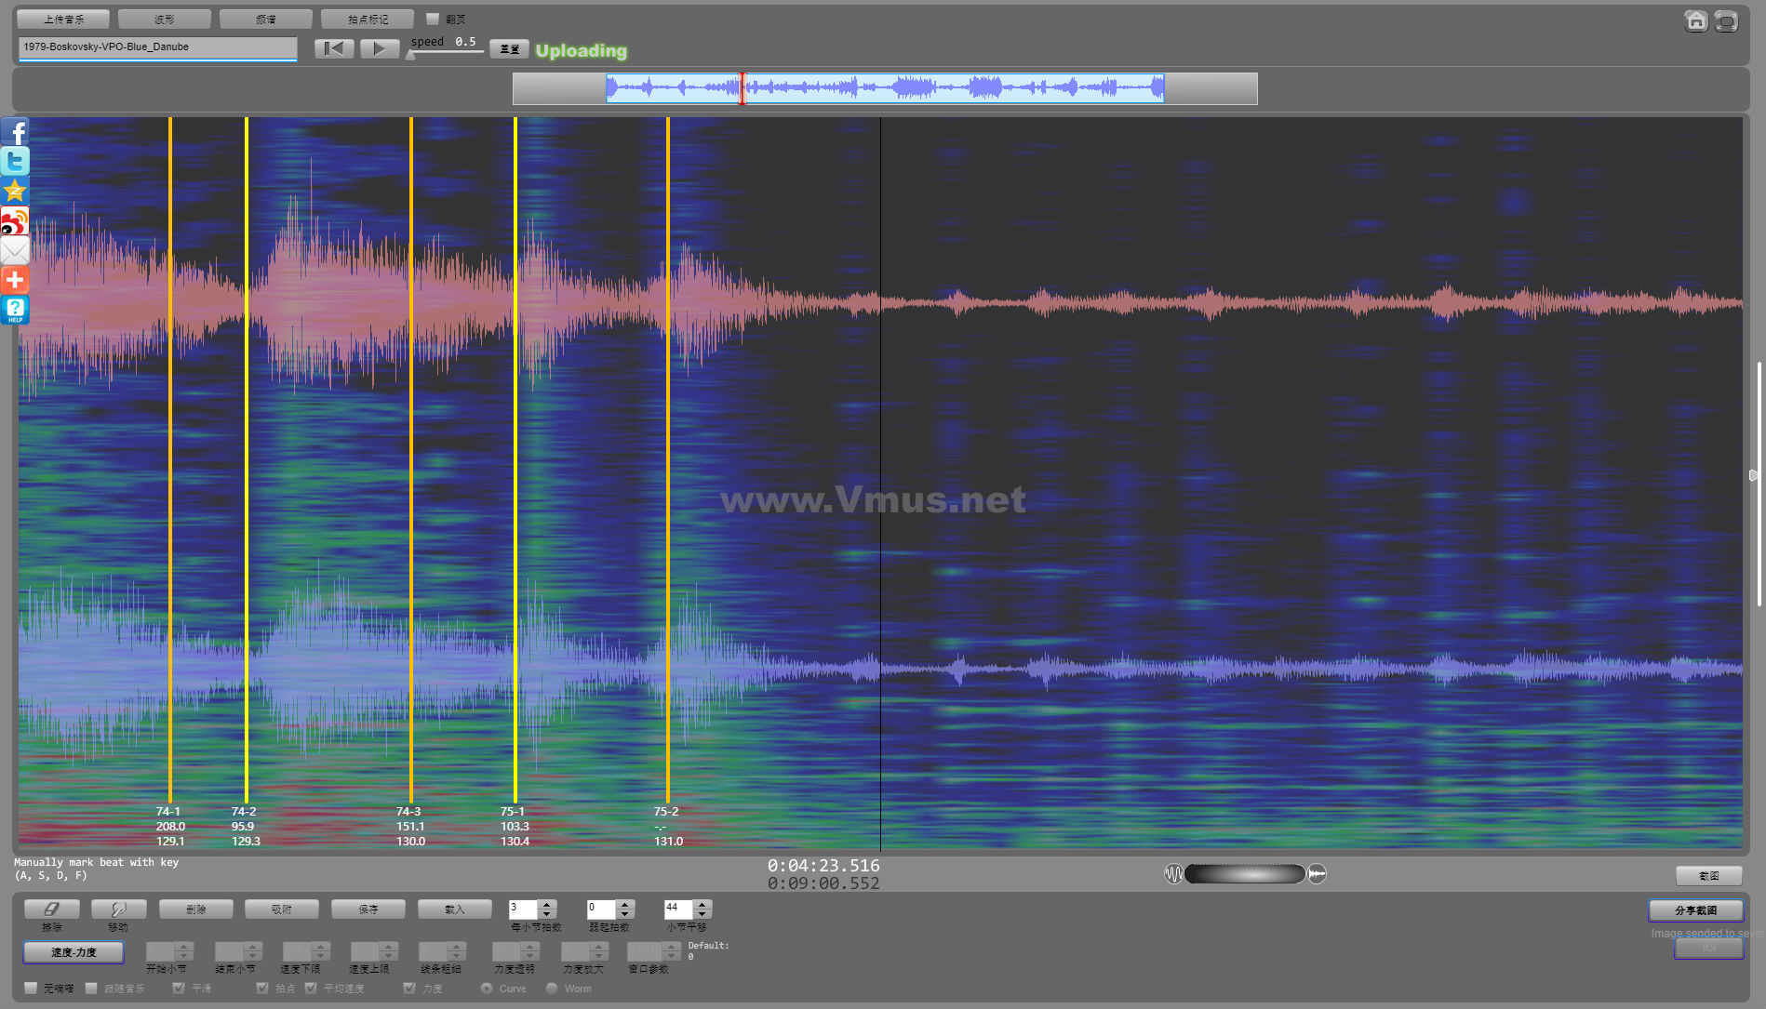This screenshot has height=1009, width=1766.
Task: Decrease the 小节平移 value of 44
Action: (702, 914)
